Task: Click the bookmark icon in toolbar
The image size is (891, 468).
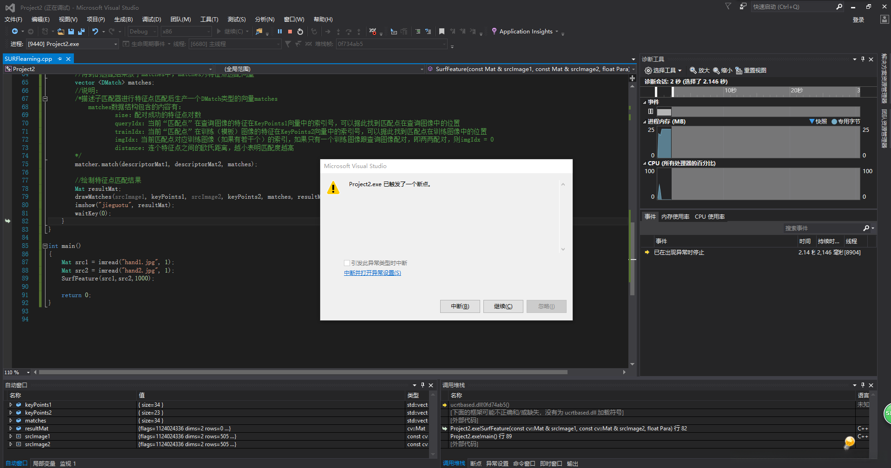Action: pyautogui.click(x=442, y=32)
